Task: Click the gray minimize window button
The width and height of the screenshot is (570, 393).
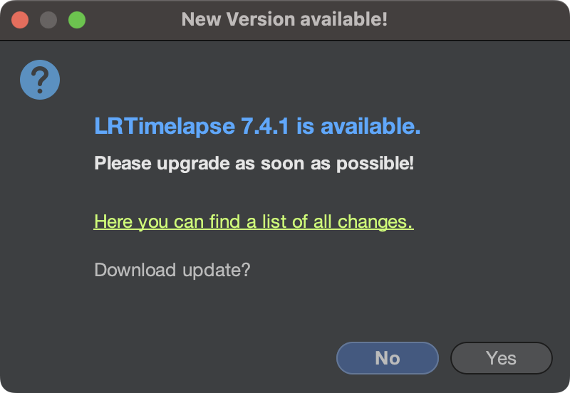Action: [x=48, y=20]
